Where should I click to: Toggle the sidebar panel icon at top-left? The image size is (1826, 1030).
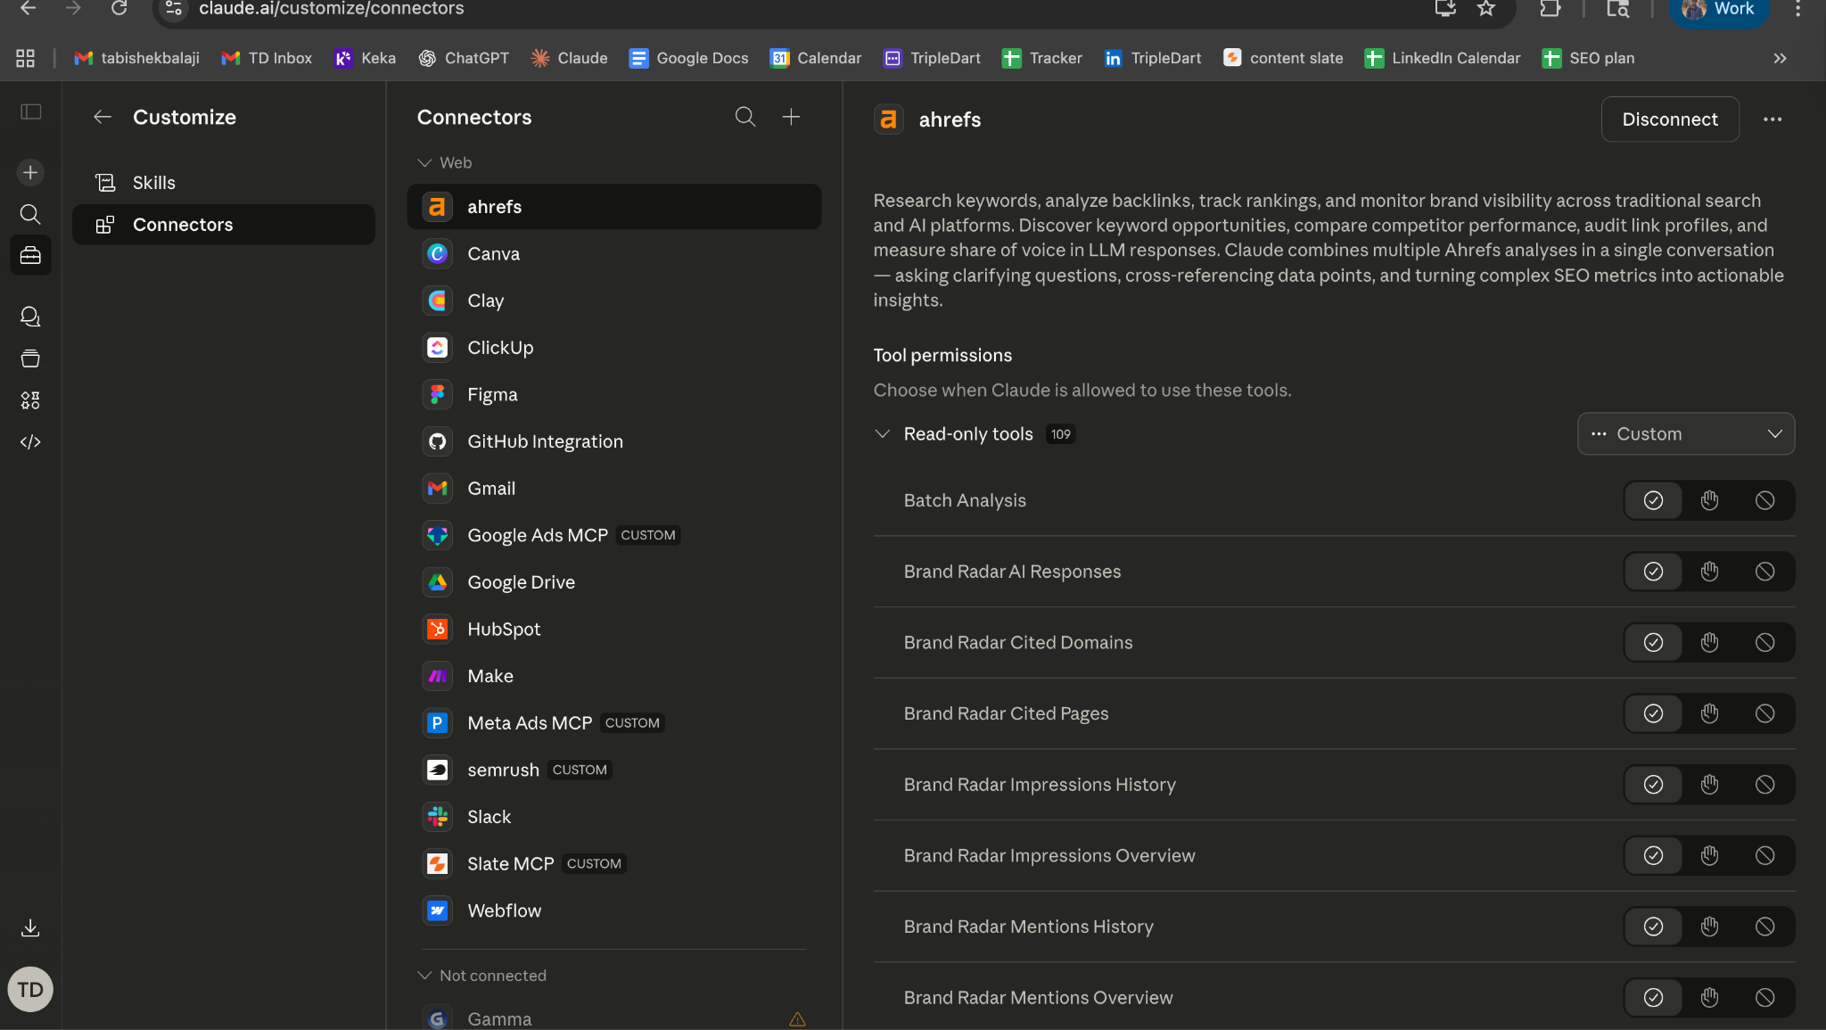click(x=31, y=111)
